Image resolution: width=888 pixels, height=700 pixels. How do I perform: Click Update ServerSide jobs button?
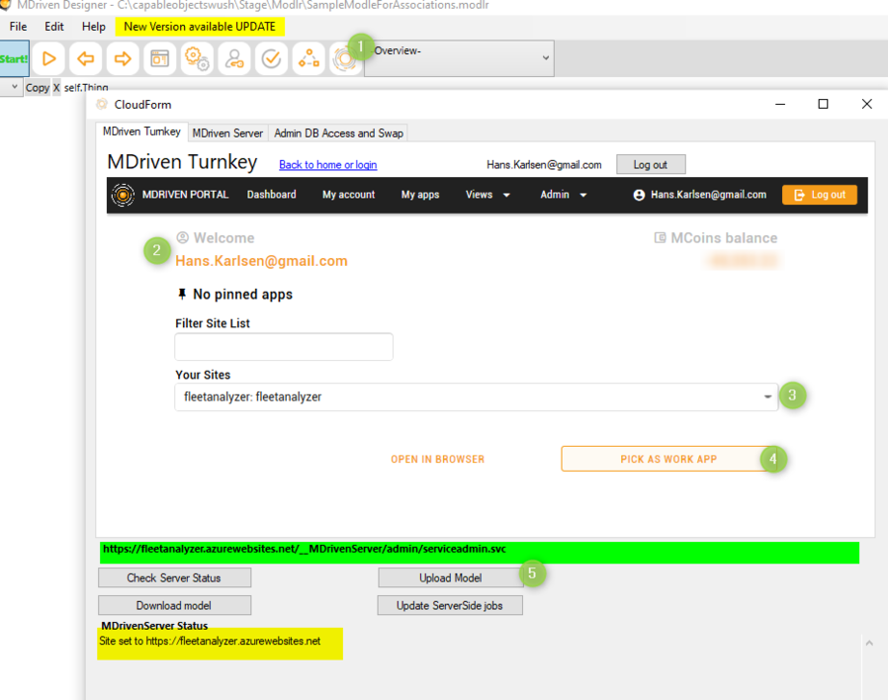pyautogui.click(x=450, y=605)
